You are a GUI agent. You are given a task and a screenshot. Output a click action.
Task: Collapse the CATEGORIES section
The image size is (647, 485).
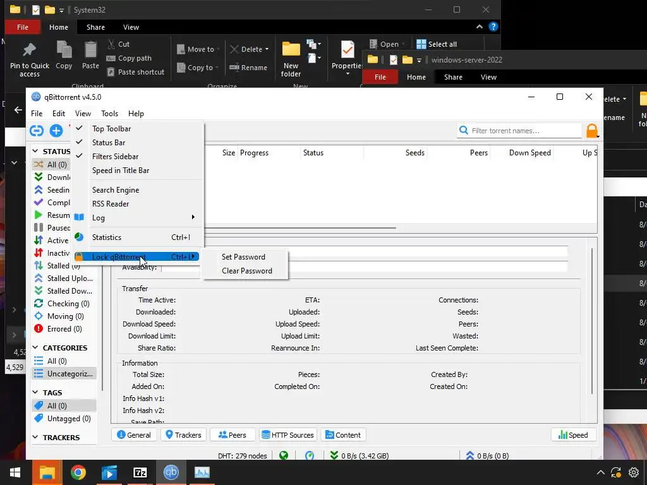pyautogui.click(x=35, y=348)
